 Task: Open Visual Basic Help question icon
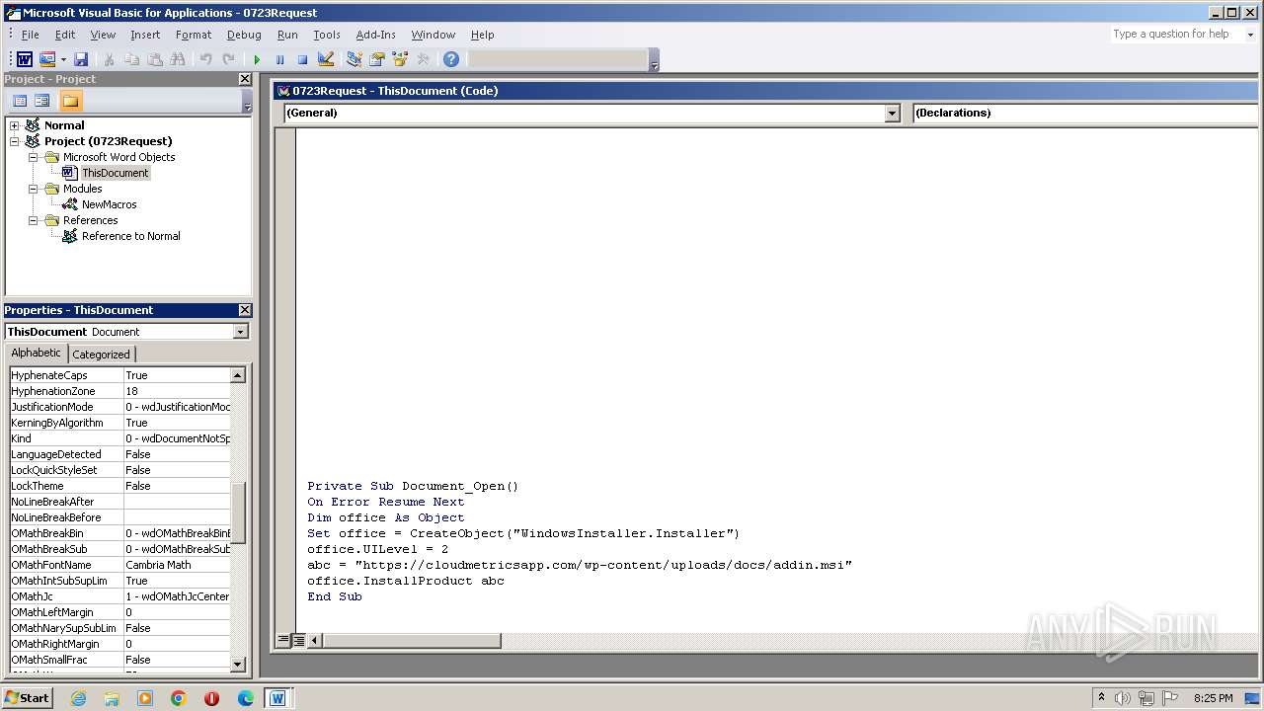pos(451,60)
